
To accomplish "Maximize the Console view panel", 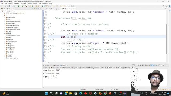I will coord(168,65).
